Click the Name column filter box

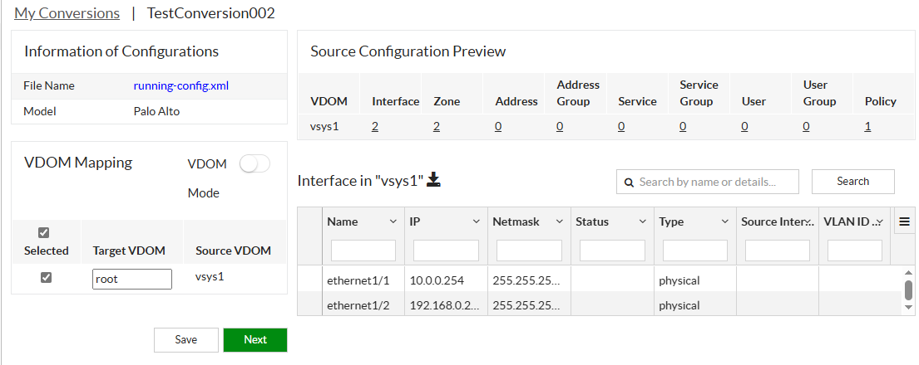[363, 250]
